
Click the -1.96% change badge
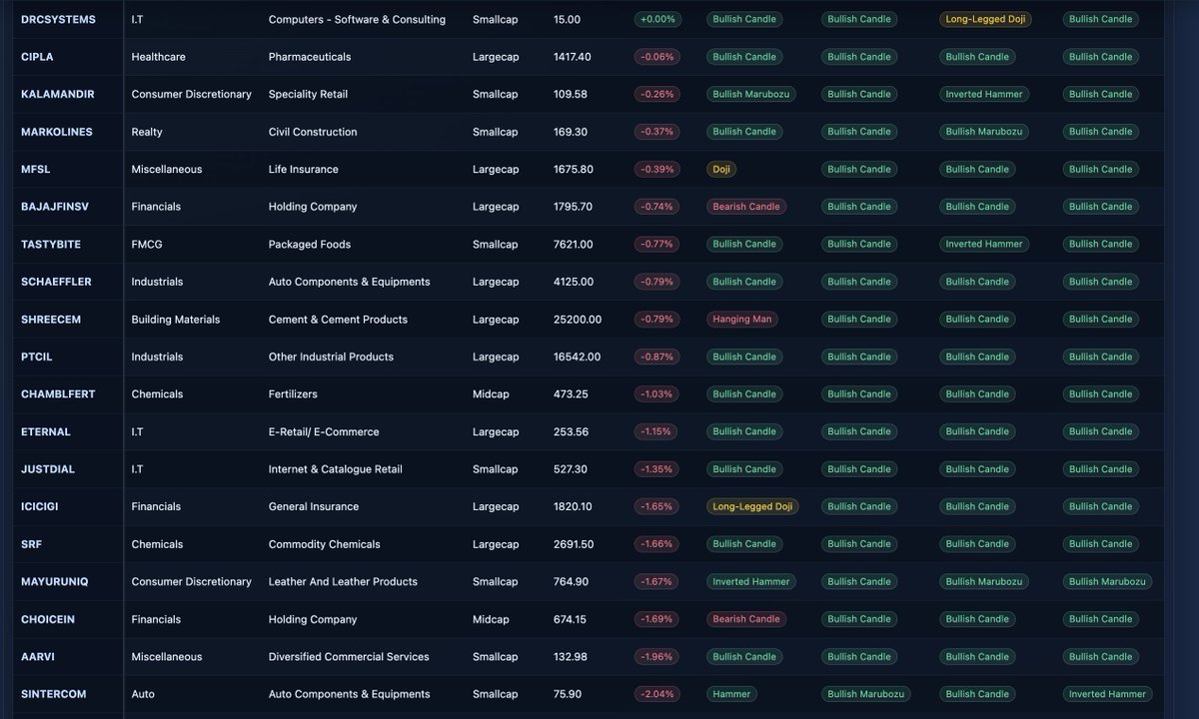click(x=657, y=656)
